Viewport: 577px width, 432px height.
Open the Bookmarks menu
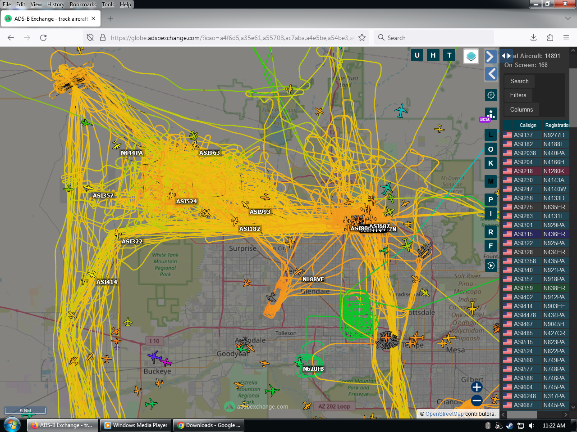click(83, 4)
